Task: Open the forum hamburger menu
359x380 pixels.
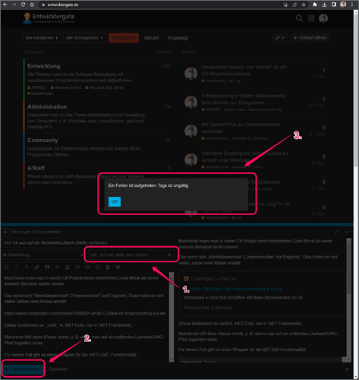Action: click(x=311, y=18)
